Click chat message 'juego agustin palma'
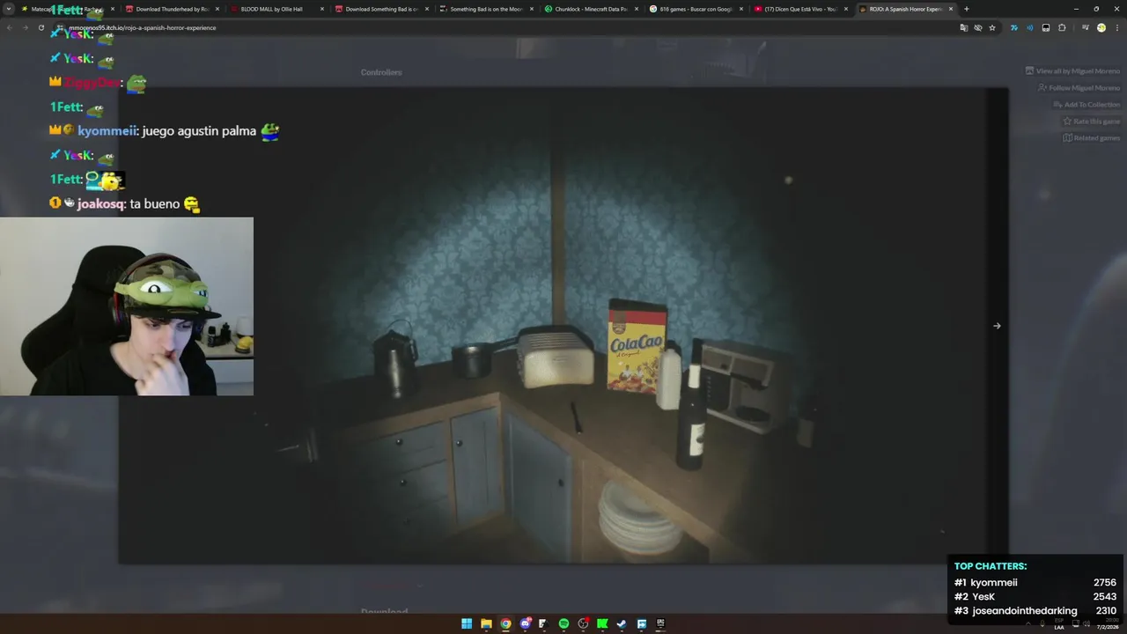The height and width of the screenshot is (634, 1127). click(199, 131)
